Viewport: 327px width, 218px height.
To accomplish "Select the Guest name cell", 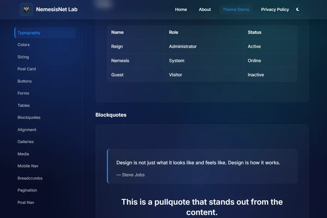I will pos(136,75).
